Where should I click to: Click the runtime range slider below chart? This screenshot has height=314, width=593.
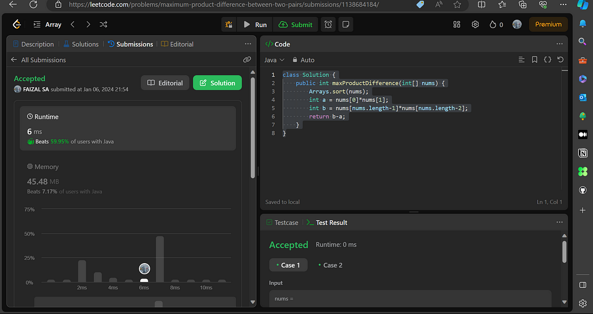135,302
